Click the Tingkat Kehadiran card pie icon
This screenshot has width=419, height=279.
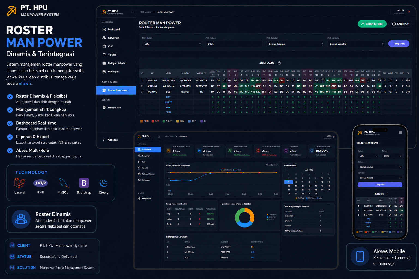[x=312, y=151]
